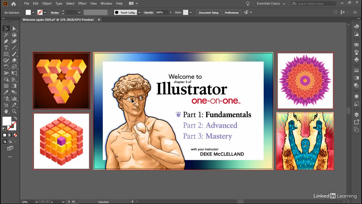362x204 pixels.
Task: Select the Width tool
Action: pos(6,73)
